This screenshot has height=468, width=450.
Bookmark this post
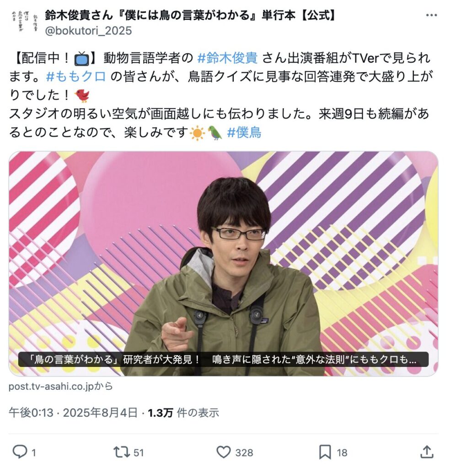325,452
